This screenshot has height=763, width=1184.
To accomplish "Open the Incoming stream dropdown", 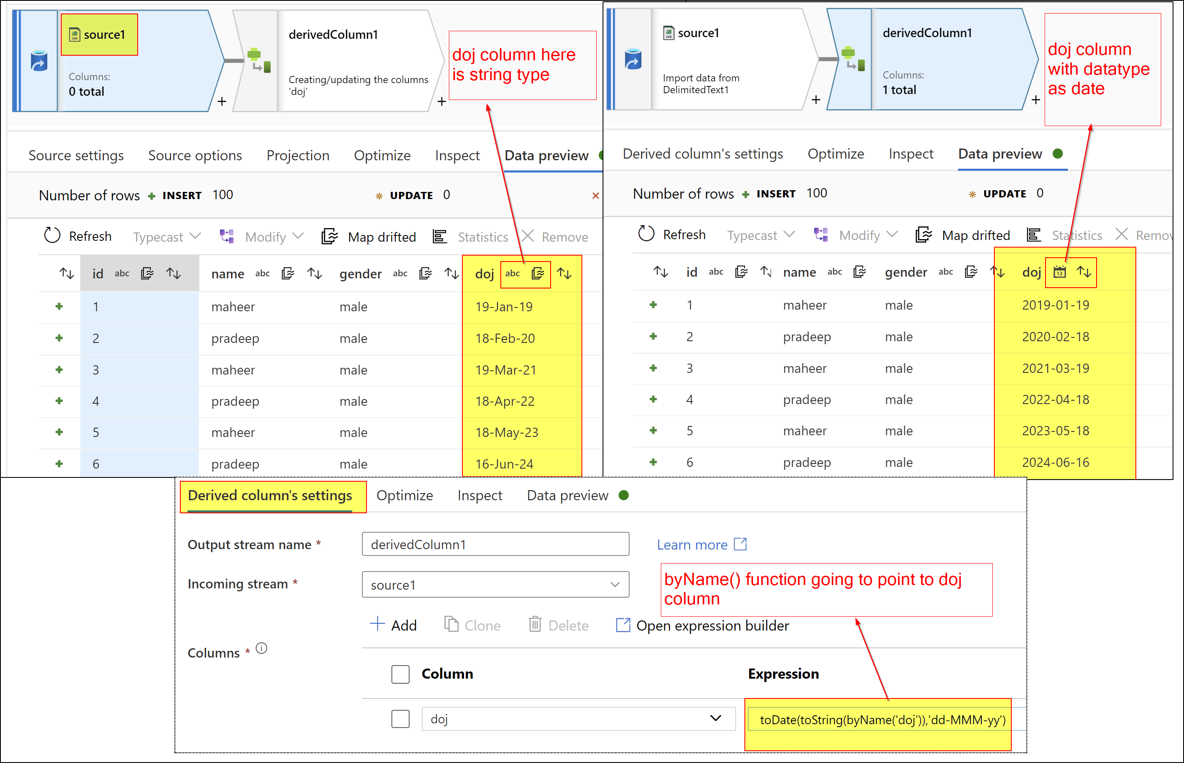I will click(615, 585).
